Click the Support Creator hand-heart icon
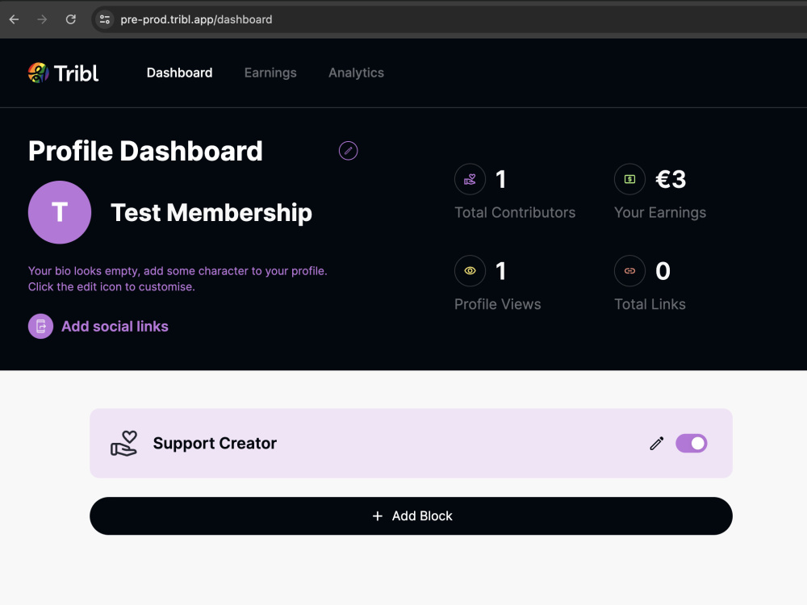Image resolution: width=807 pixels, height=605 pixels. pos(124,444)
